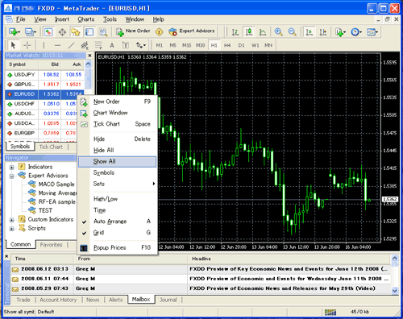Choose Chart Window in context menu

click(x=117, y=113)
